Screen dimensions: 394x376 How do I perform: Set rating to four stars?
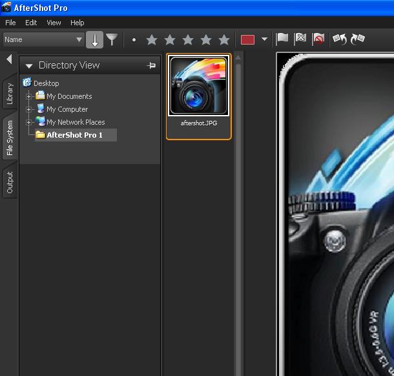[206, 39]
